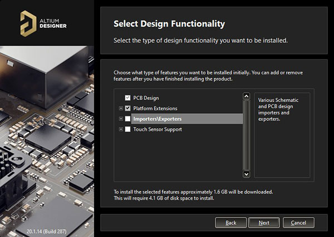Go to the previous step with Back
The height and width of the screenshot is (237, 334).
click(x=231, y=223)
